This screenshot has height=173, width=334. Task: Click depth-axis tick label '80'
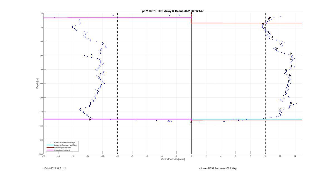coord(41,70)
